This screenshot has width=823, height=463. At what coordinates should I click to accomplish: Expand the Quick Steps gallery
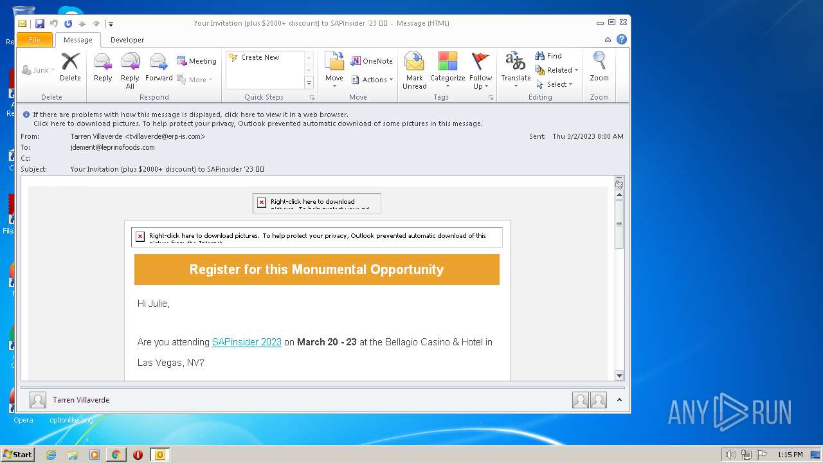(309, 84)
